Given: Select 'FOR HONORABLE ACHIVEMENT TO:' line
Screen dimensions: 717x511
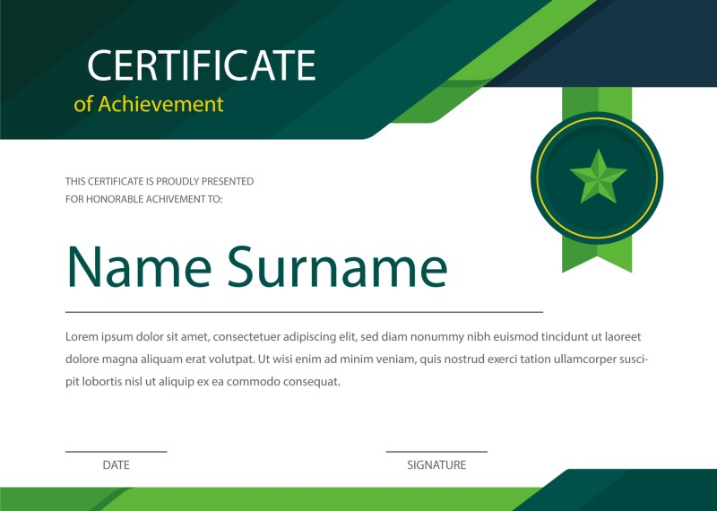Looking at the screenshot, I should tap(143, 199).
